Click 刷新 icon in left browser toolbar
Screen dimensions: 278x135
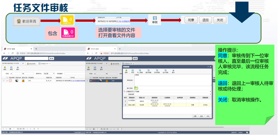point(5,68)
